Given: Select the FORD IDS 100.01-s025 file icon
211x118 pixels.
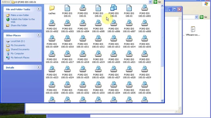Looking at the screenshot, I should coord(83,69).
